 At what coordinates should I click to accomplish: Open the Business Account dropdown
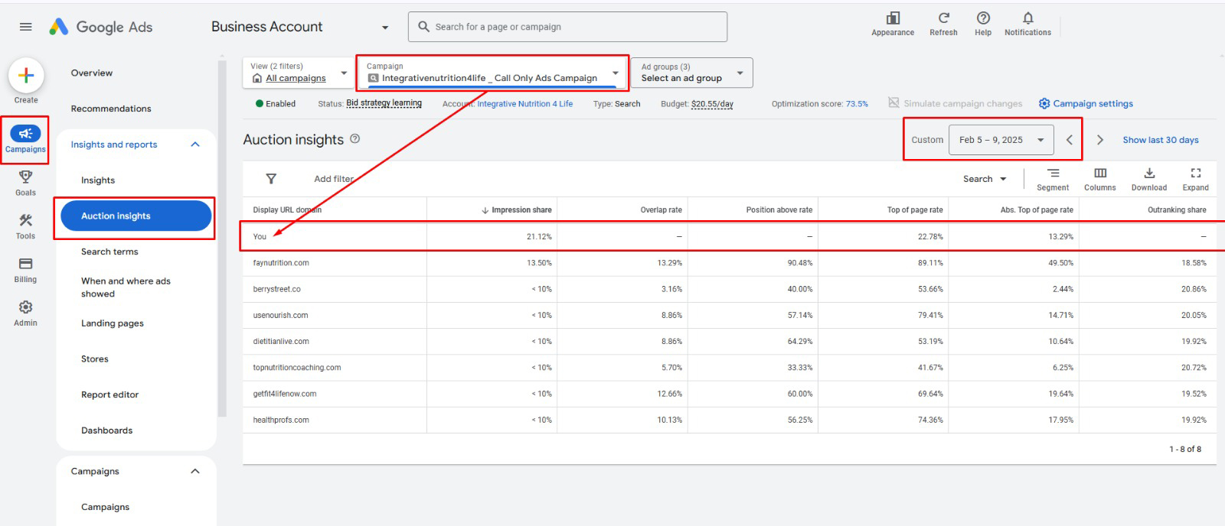tap(300, 27)
